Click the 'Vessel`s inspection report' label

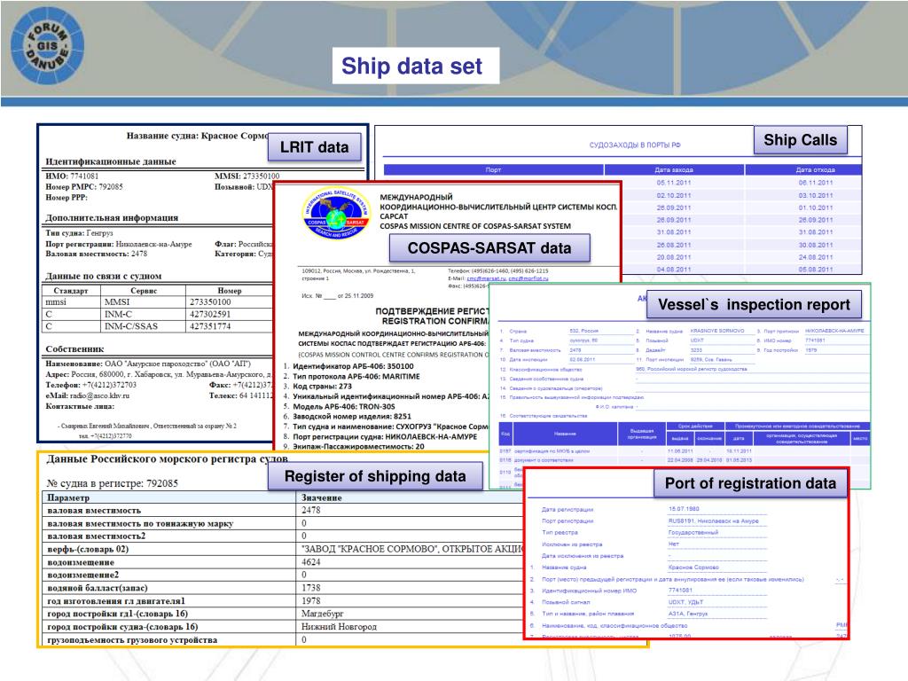click(754, 305)
